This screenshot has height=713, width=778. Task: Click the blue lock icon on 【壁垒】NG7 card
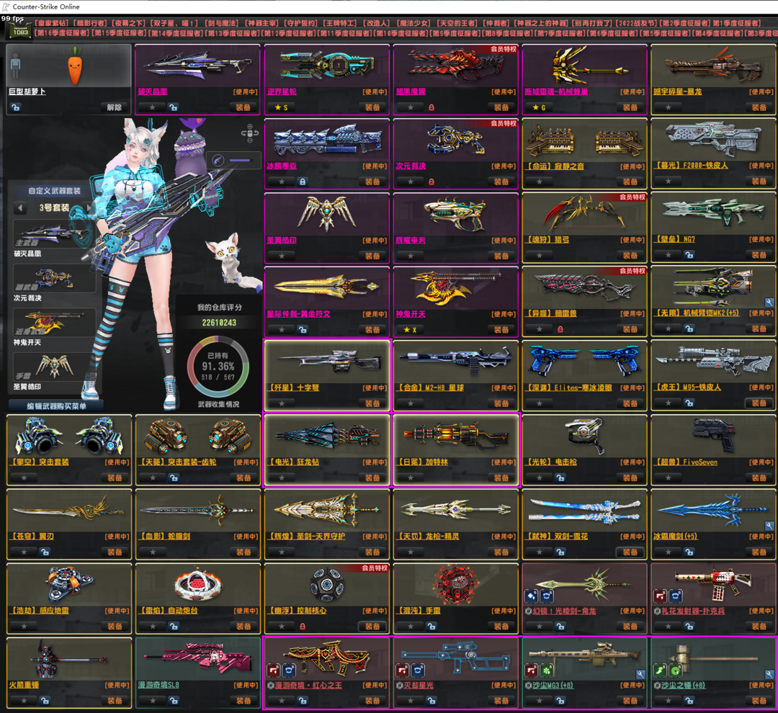[689, 254]
